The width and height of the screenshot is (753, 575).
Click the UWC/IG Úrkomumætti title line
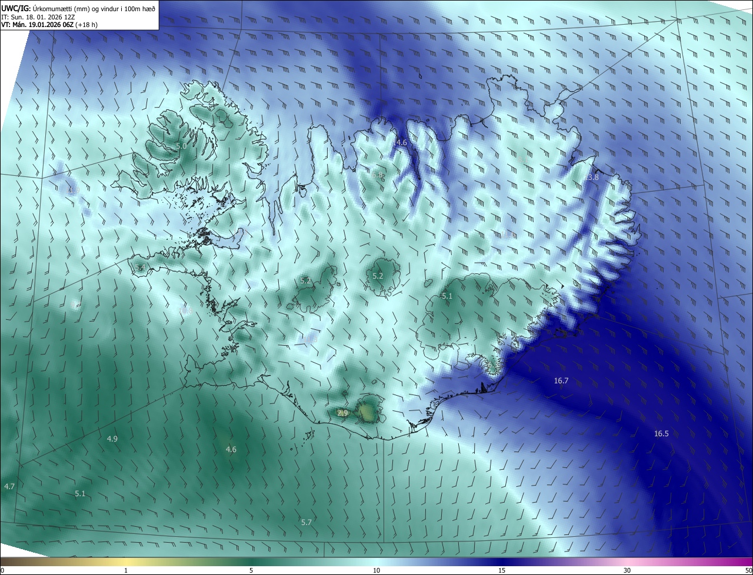pos(78,8)
